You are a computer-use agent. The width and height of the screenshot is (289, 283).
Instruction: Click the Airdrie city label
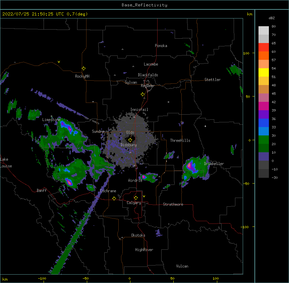pos(135,180)
